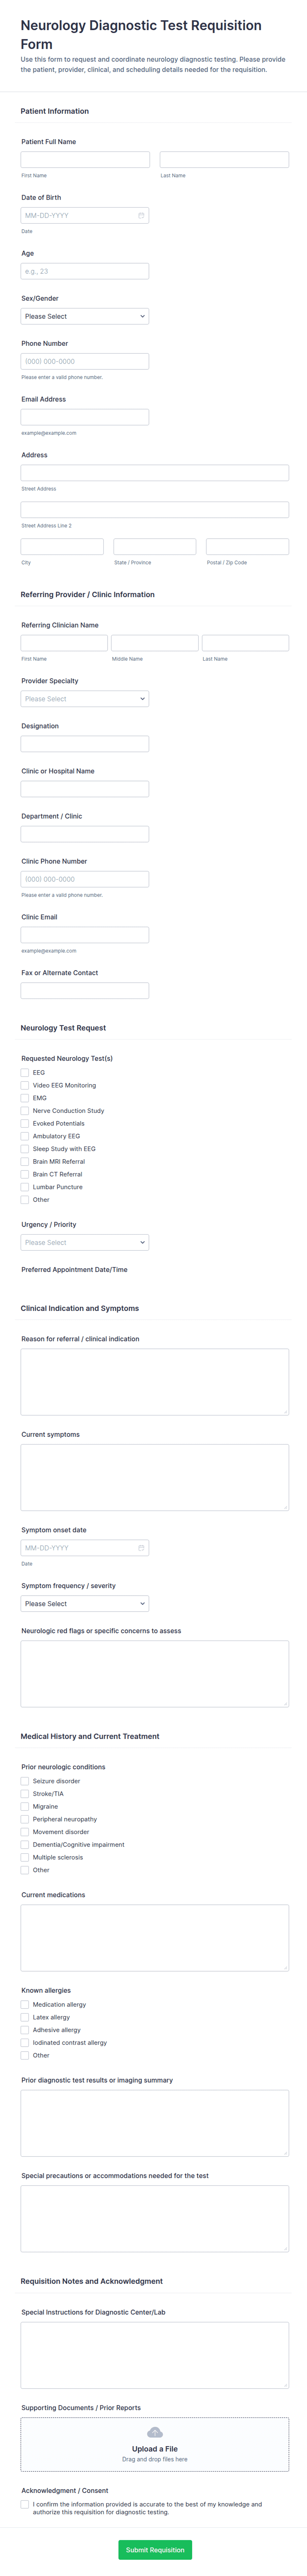The image size is (307, 2576).
Task: Tick the acknowledgment consent checkbox
Action: click(25, 2504)
